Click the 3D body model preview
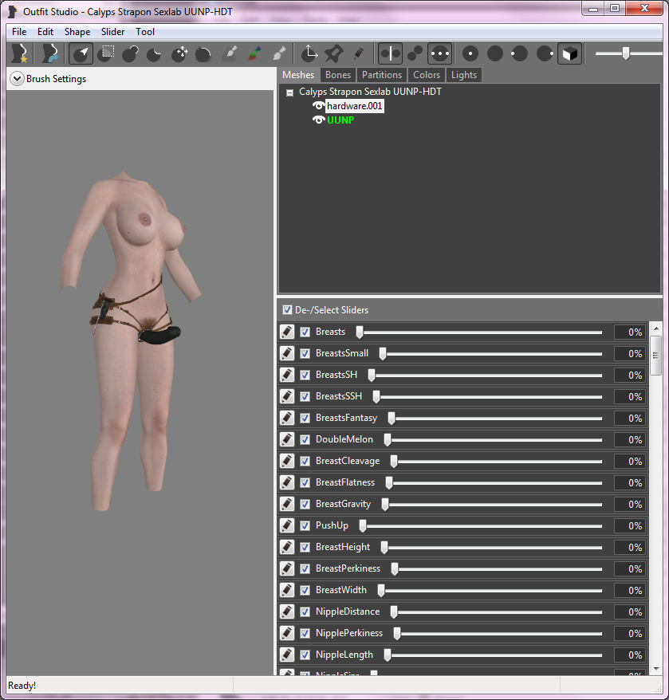Image resolution: width=669 pixels, height=700 pixels. (x=129, y=340)
